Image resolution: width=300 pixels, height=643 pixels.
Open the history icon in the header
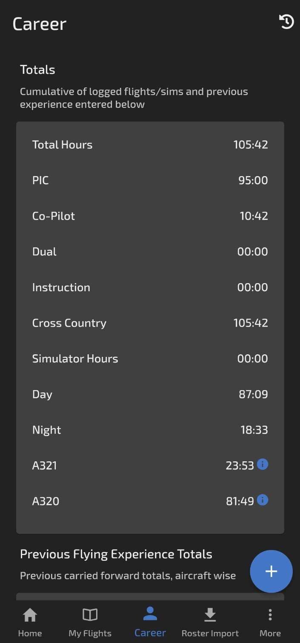[286, 22]
